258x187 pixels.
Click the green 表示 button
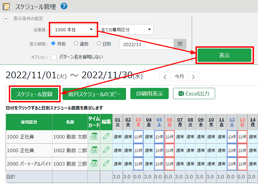click(x=224, y=55)
